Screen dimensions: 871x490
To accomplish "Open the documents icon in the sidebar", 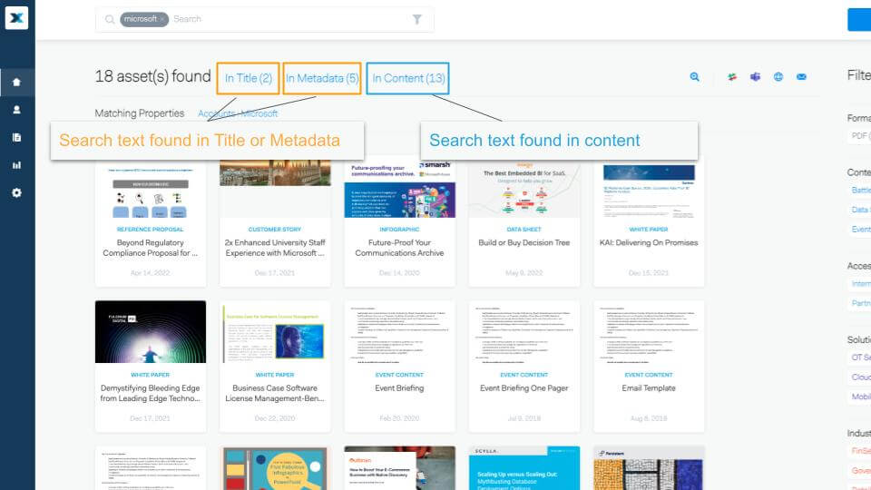I will tap(16, 138).
